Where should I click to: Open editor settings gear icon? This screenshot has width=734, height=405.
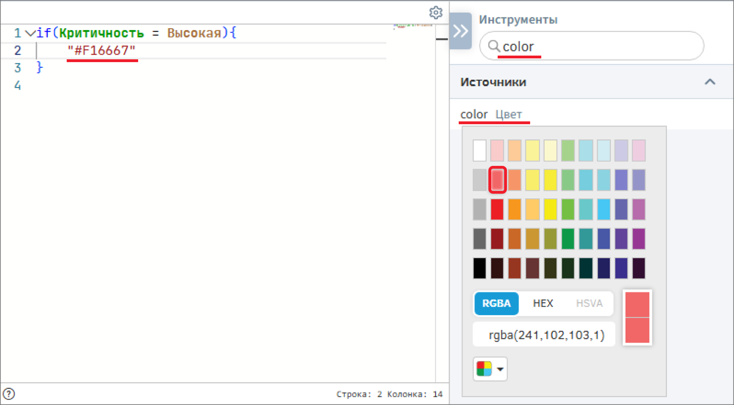tap(436, 13)
